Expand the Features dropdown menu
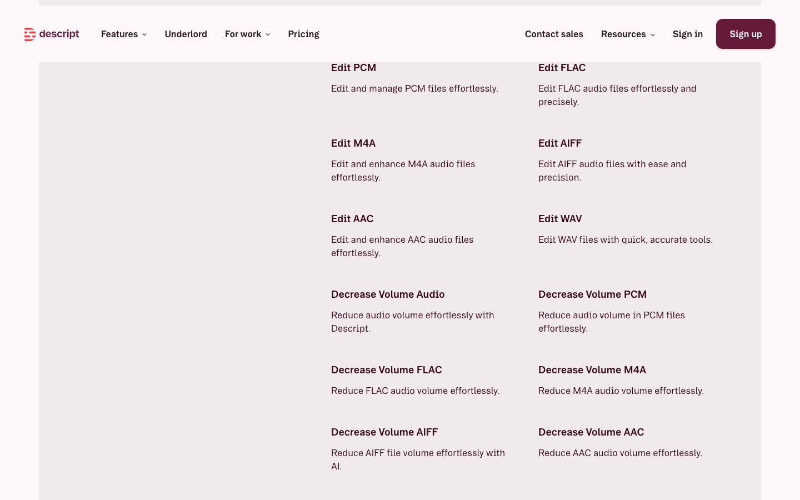Viewport: 800px width, 500px height. (x=123, y=34)
